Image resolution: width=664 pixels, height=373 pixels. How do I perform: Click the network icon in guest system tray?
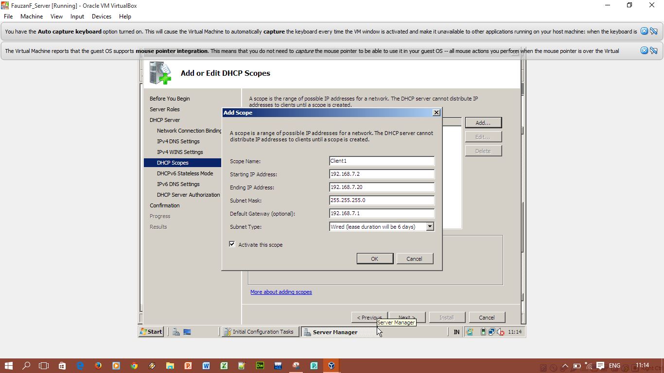point(491,332)
